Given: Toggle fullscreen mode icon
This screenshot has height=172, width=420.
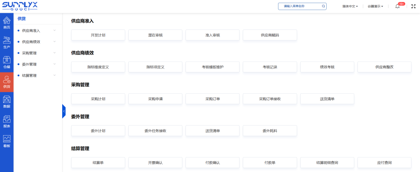Looking at the screenshot, I should pyautogui.click(x=413, y=7).
